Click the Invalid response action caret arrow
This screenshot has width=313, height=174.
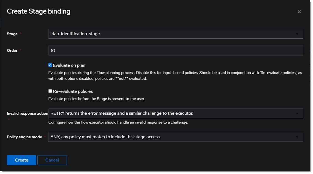297,113
